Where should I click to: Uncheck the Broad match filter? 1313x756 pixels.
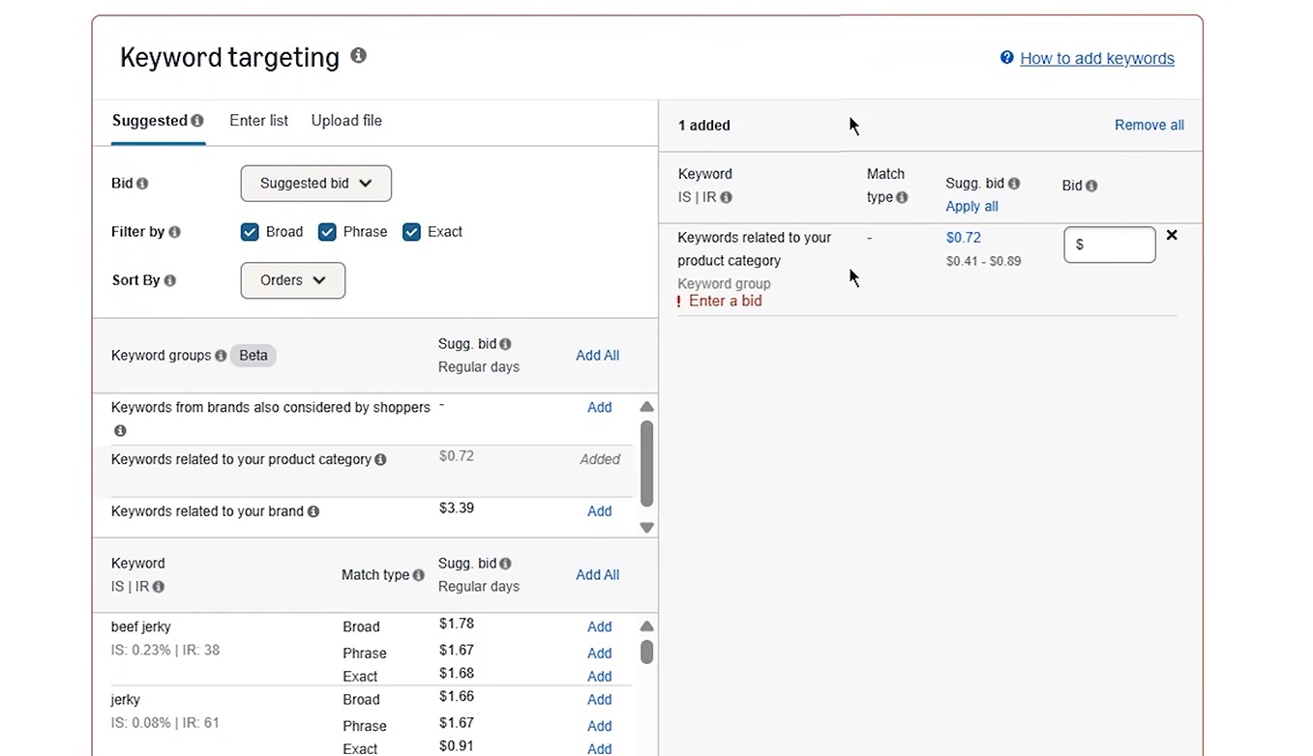[x=250, y=232]
